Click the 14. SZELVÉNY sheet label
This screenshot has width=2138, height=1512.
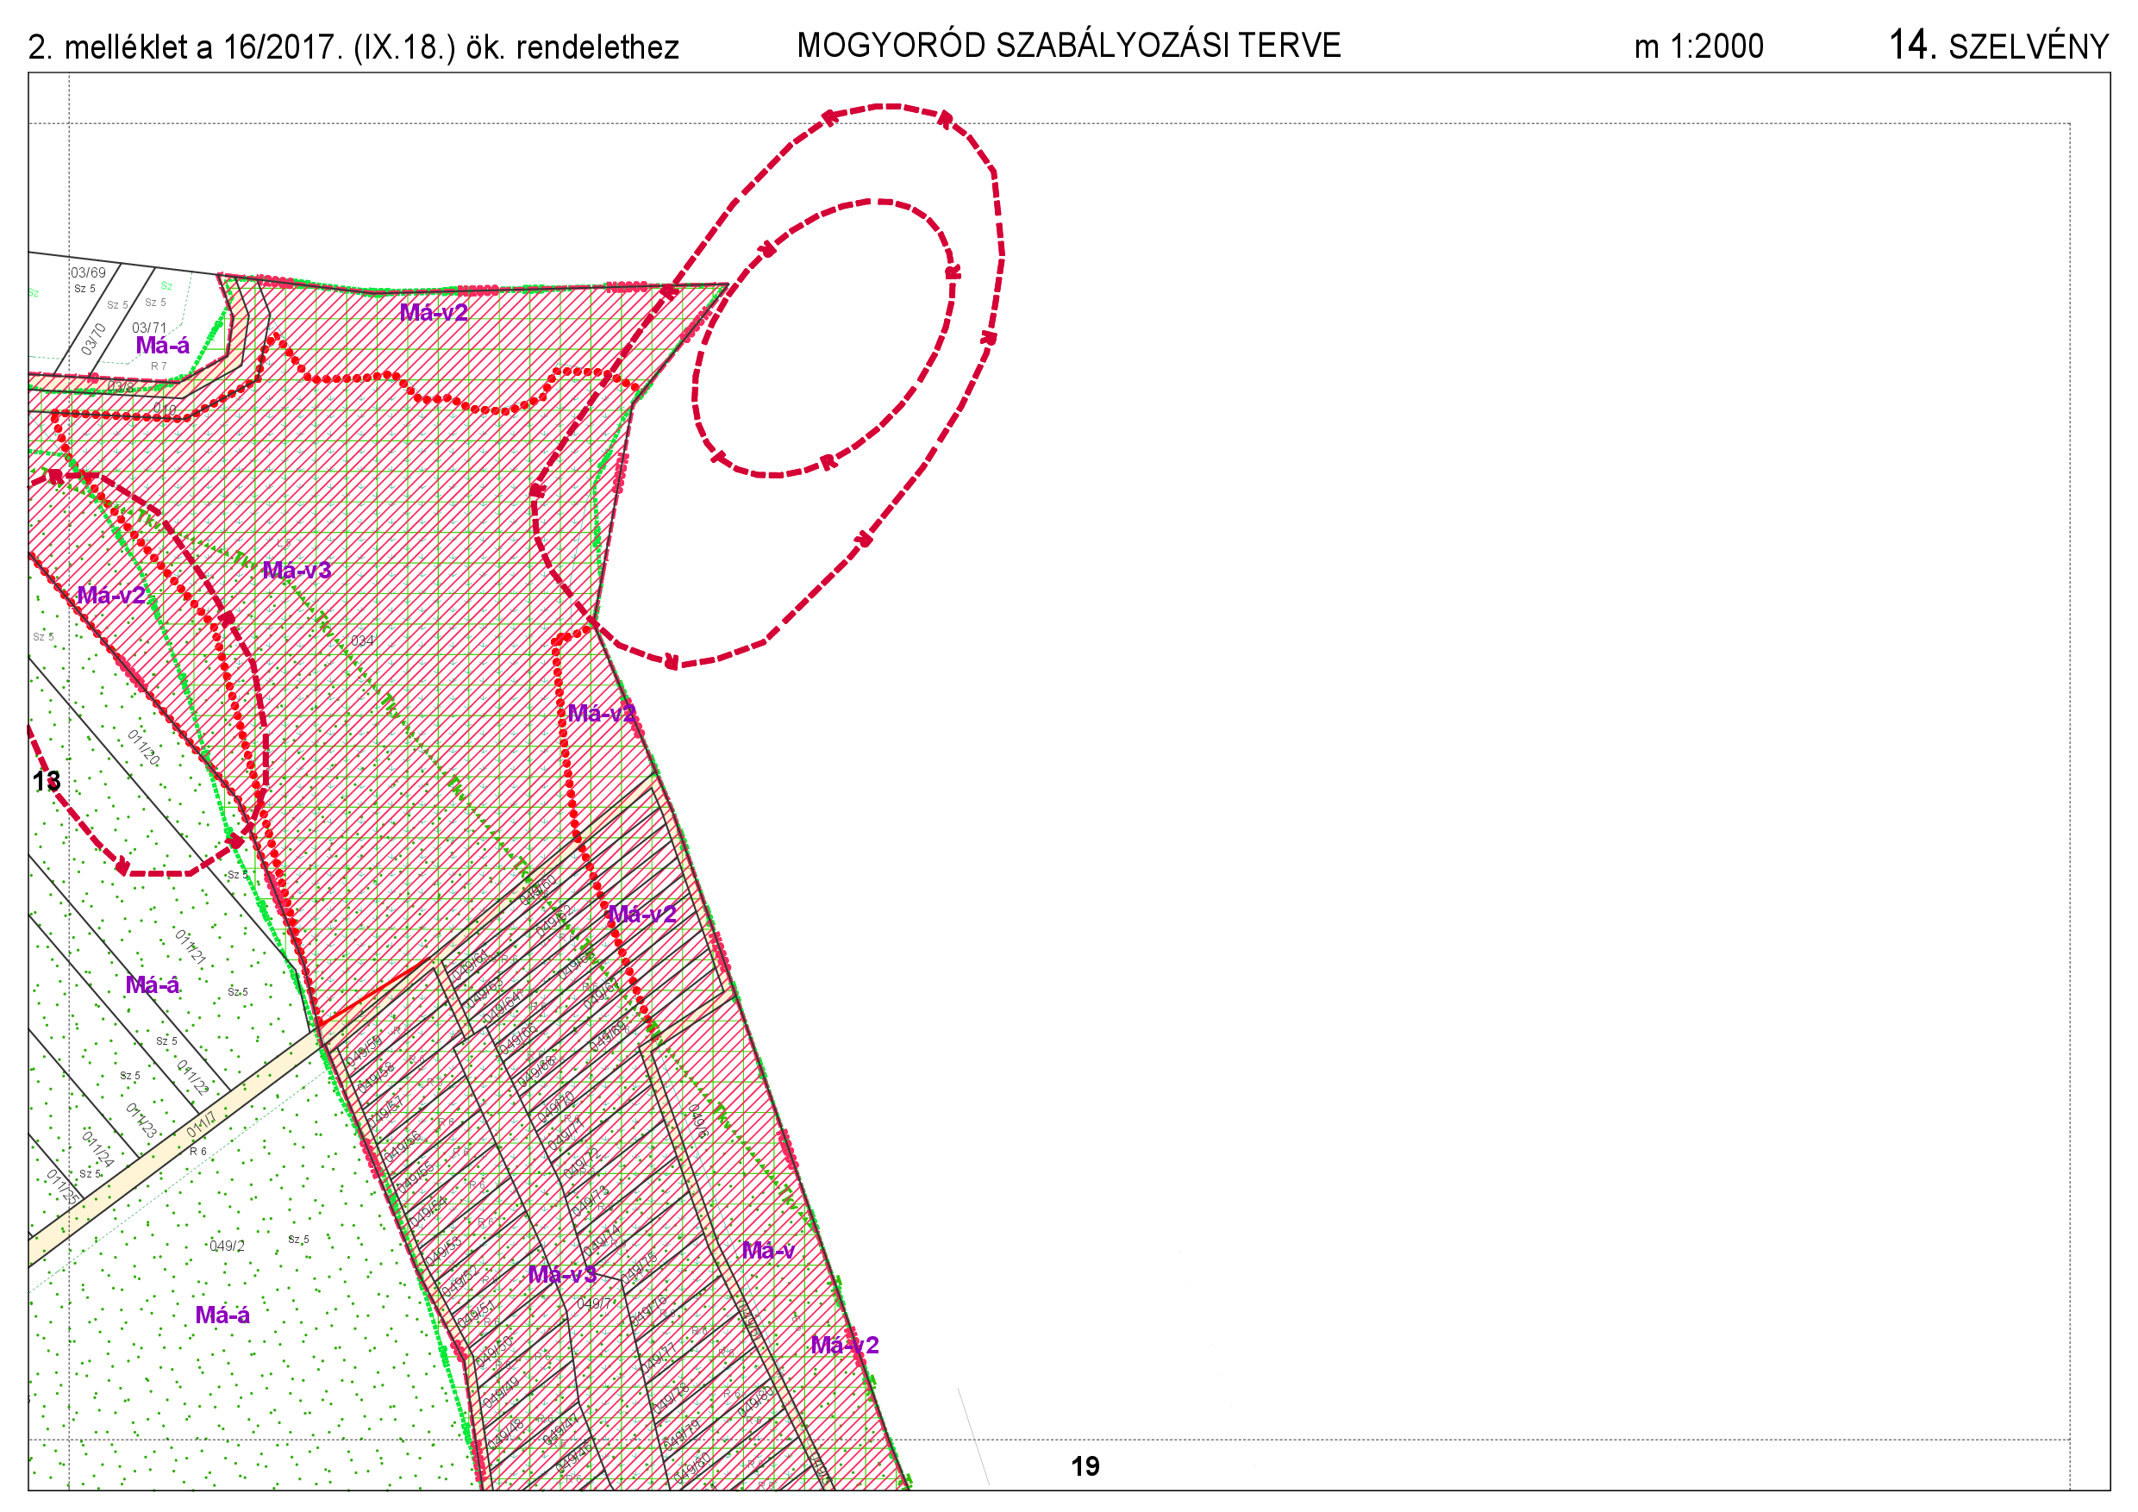tap(1998, 46)
